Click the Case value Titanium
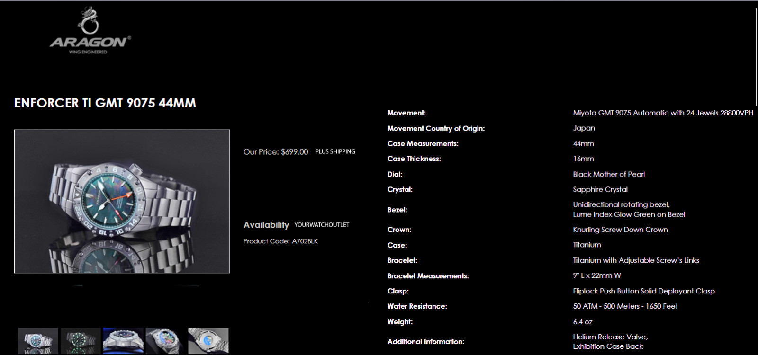Viewport: 758px width, 355px height. pos(587,245)
